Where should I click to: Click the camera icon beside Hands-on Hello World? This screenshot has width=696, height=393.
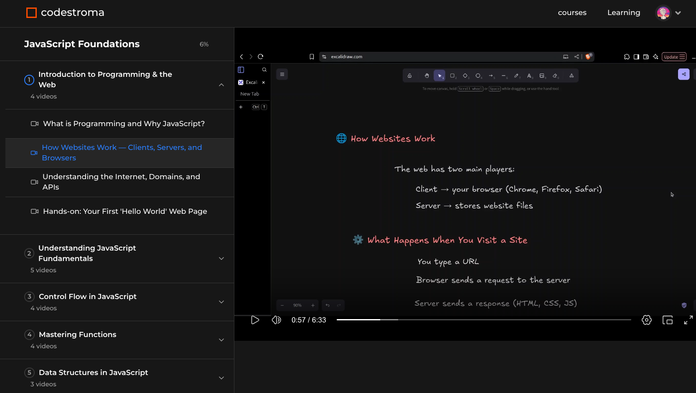click(35, 211)
